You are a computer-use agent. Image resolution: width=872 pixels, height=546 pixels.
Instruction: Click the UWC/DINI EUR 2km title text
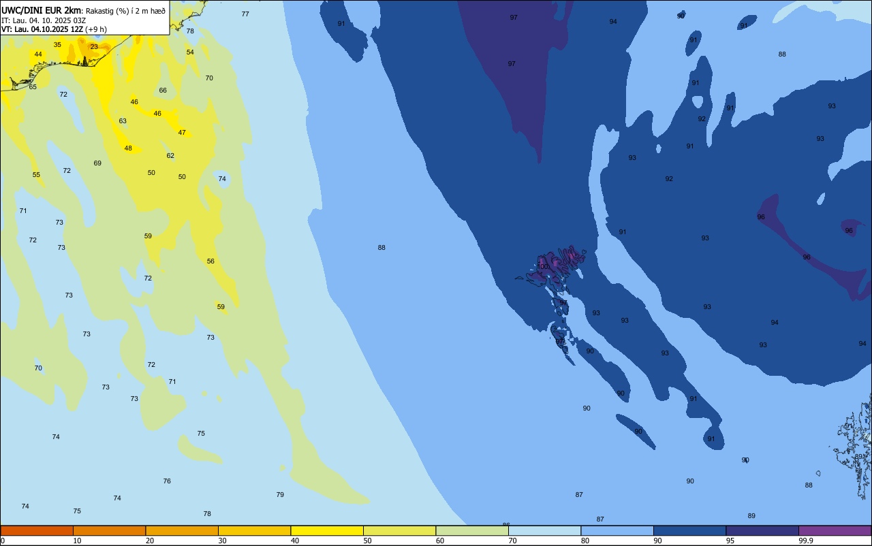[41, 10]
